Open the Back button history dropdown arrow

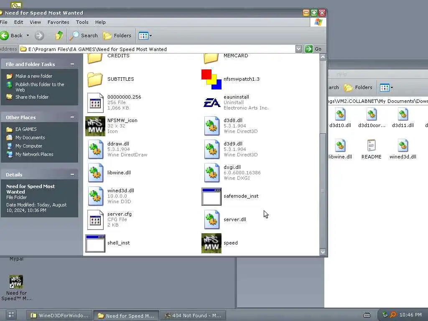[x=28, y=36]
